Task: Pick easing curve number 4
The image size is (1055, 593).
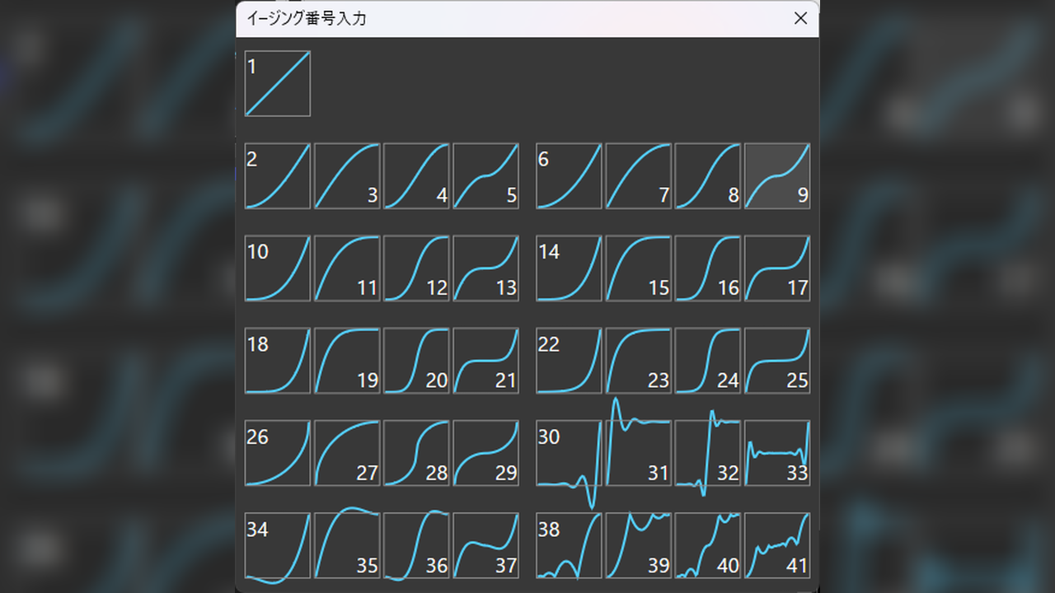Action: (416, 175)
